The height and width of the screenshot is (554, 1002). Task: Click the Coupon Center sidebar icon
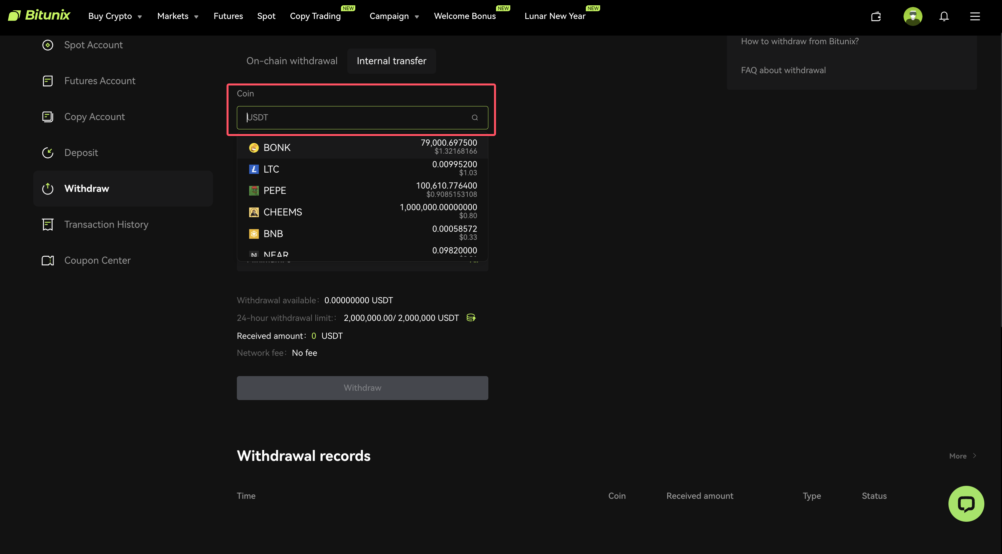pyautogui.click(x=48, y=260)
